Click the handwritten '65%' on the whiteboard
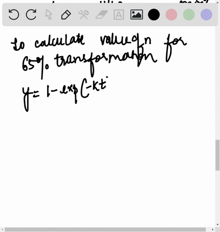Viewport: 220px width, 232px height. pos(35,66)
